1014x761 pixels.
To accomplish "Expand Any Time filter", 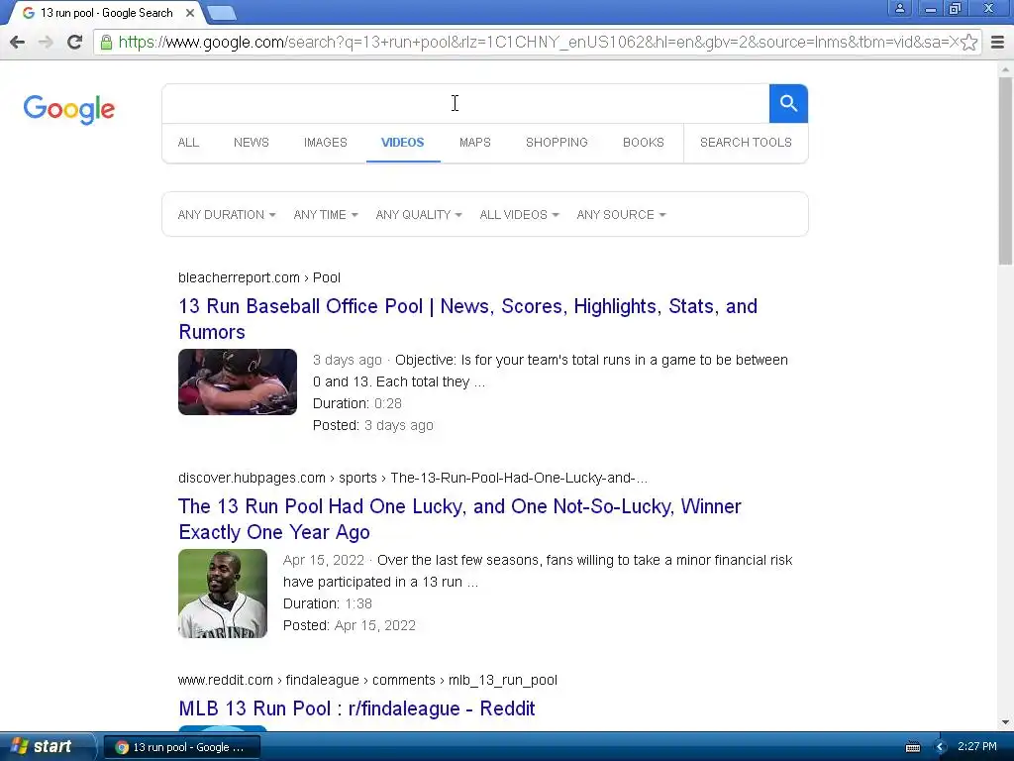I will [x=325, y=215].
